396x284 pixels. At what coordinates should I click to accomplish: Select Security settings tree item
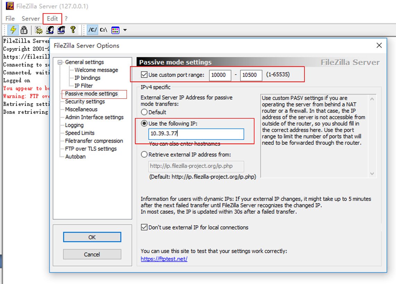click(x=85, y=101)
